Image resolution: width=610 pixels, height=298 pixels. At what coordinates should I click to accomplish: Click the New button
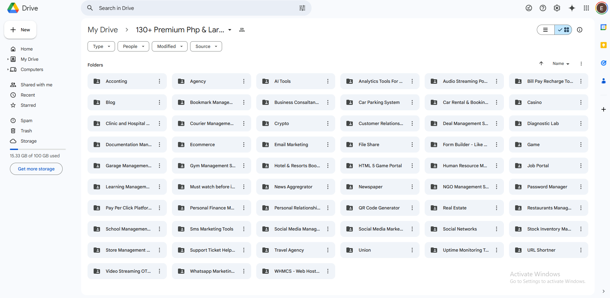click(20, 30)
